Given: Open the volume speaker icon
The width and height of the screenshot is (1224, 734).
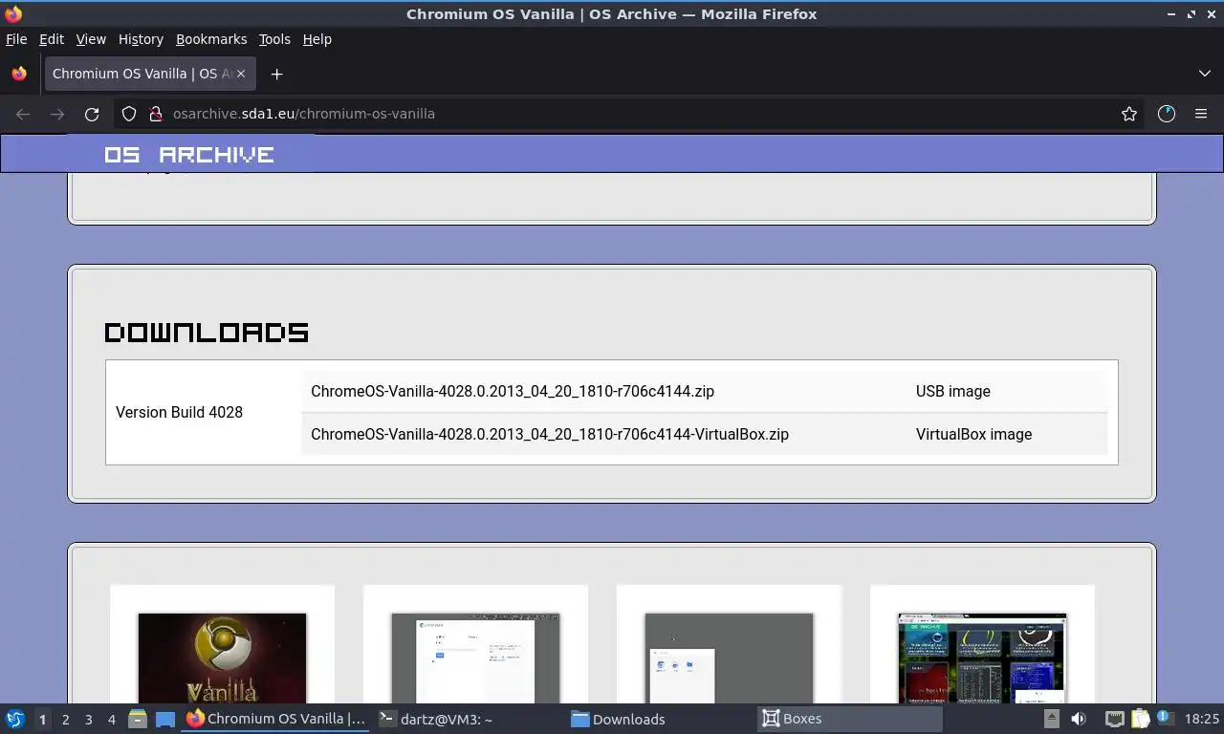Looking at the screenshot, I should (x=1079, y=719).
